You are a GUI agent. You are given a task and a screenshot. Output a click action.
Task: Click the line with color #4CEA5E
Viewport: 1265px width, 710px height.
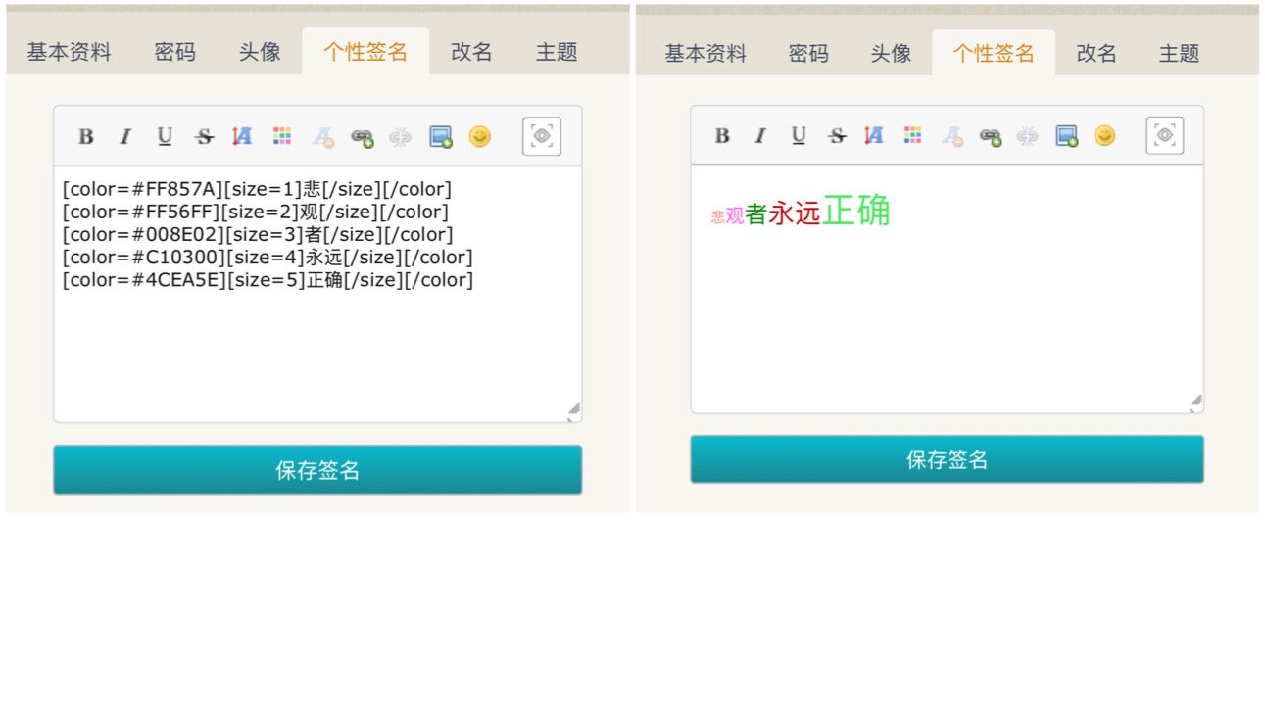(x=268, y=279)
